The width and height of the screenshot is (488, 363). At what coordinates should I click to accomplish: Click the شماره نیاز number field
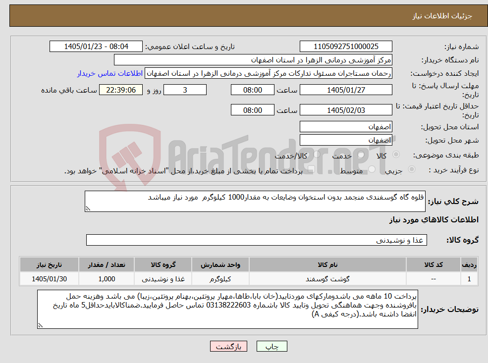[346, 47]
